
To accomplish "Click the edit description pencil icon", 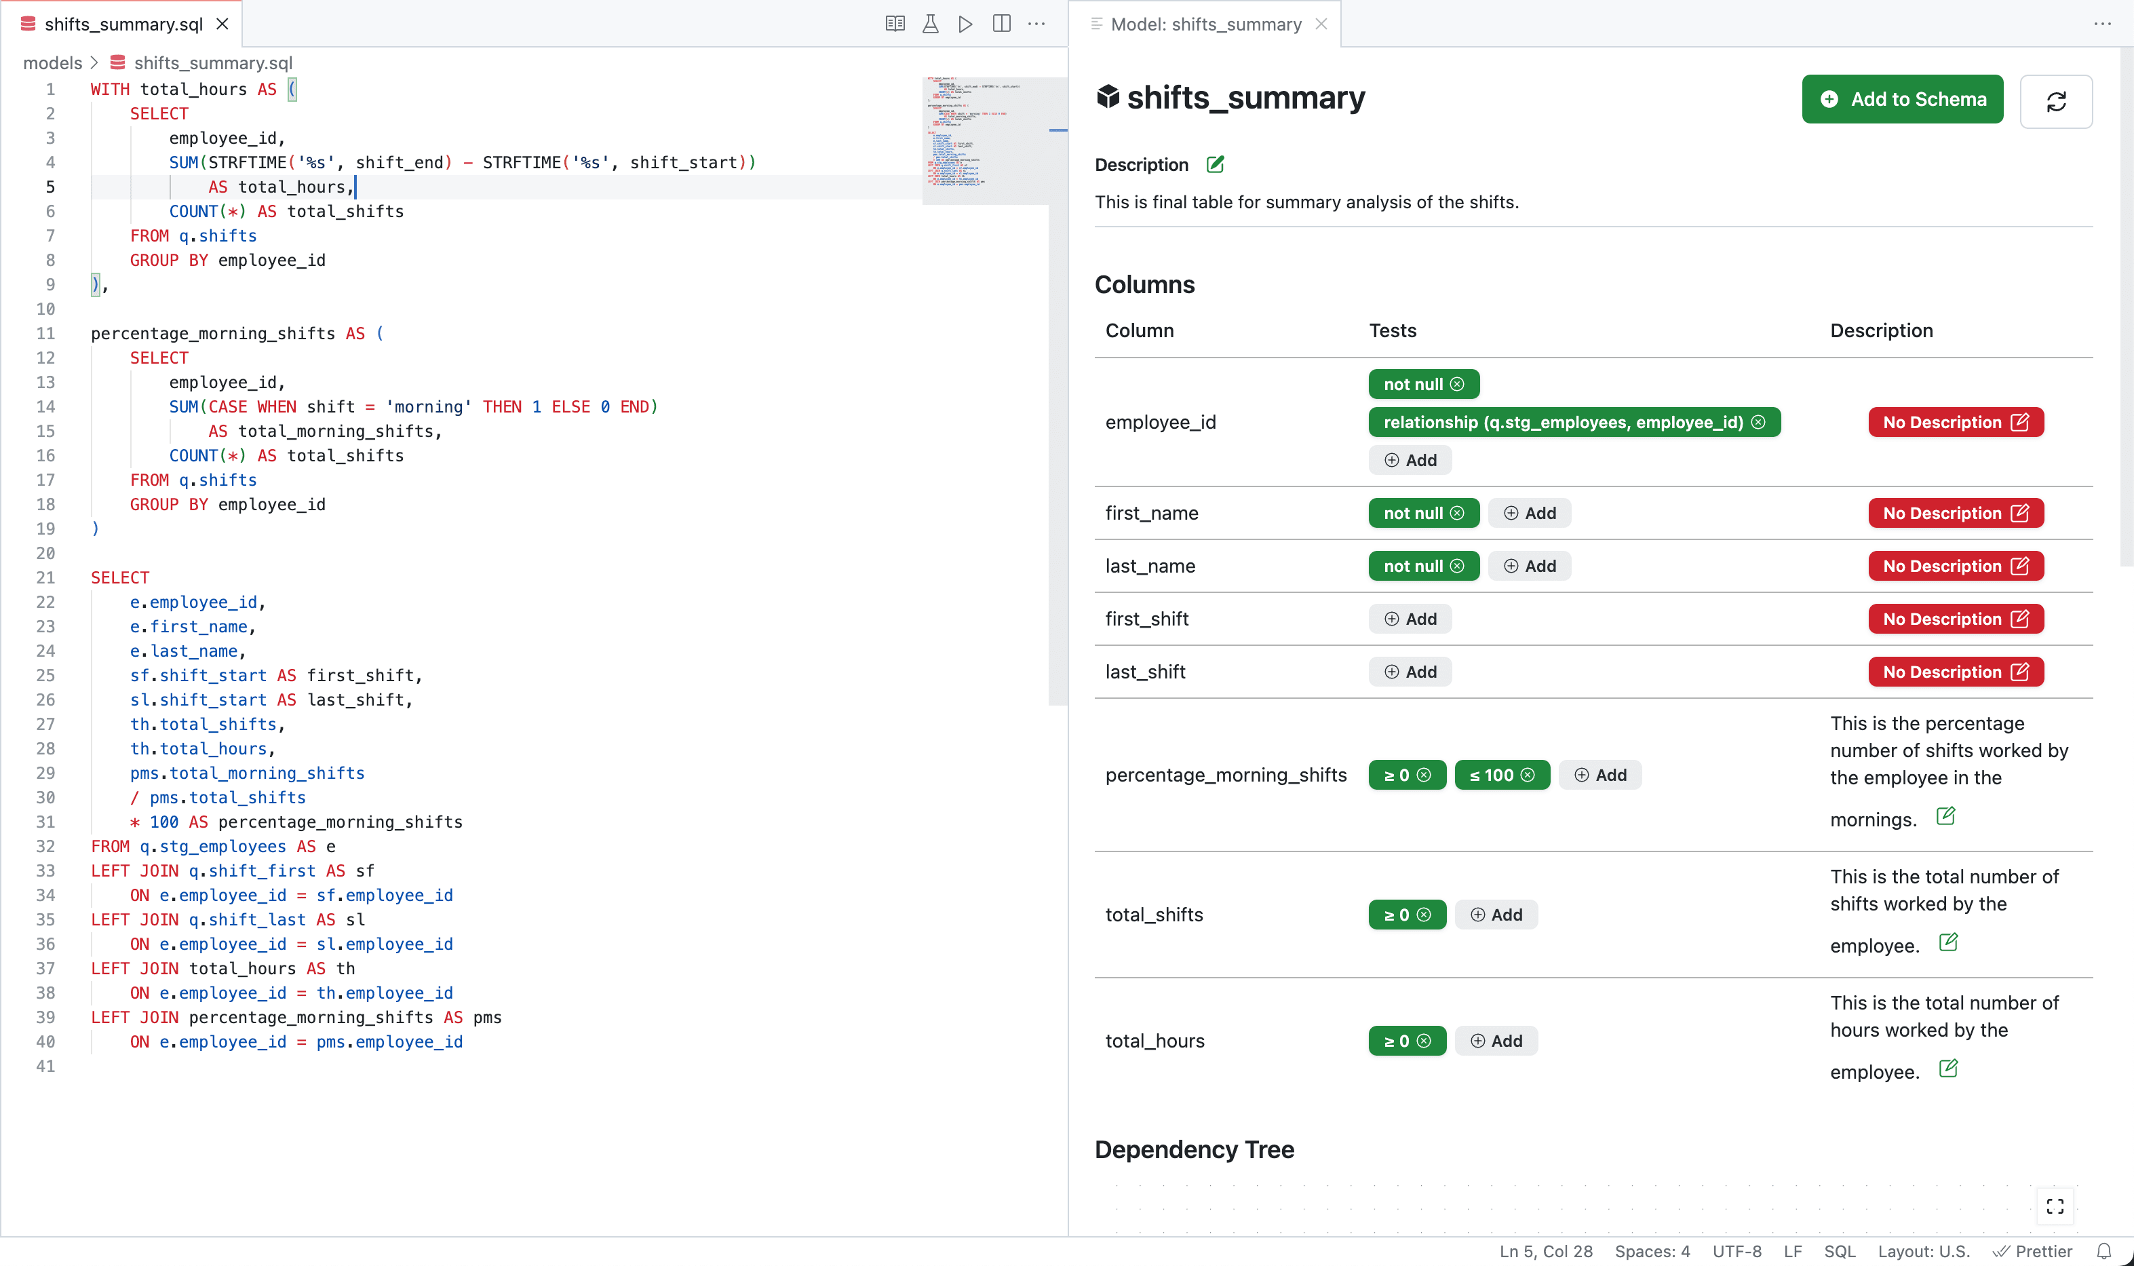I will [1216, 164].
